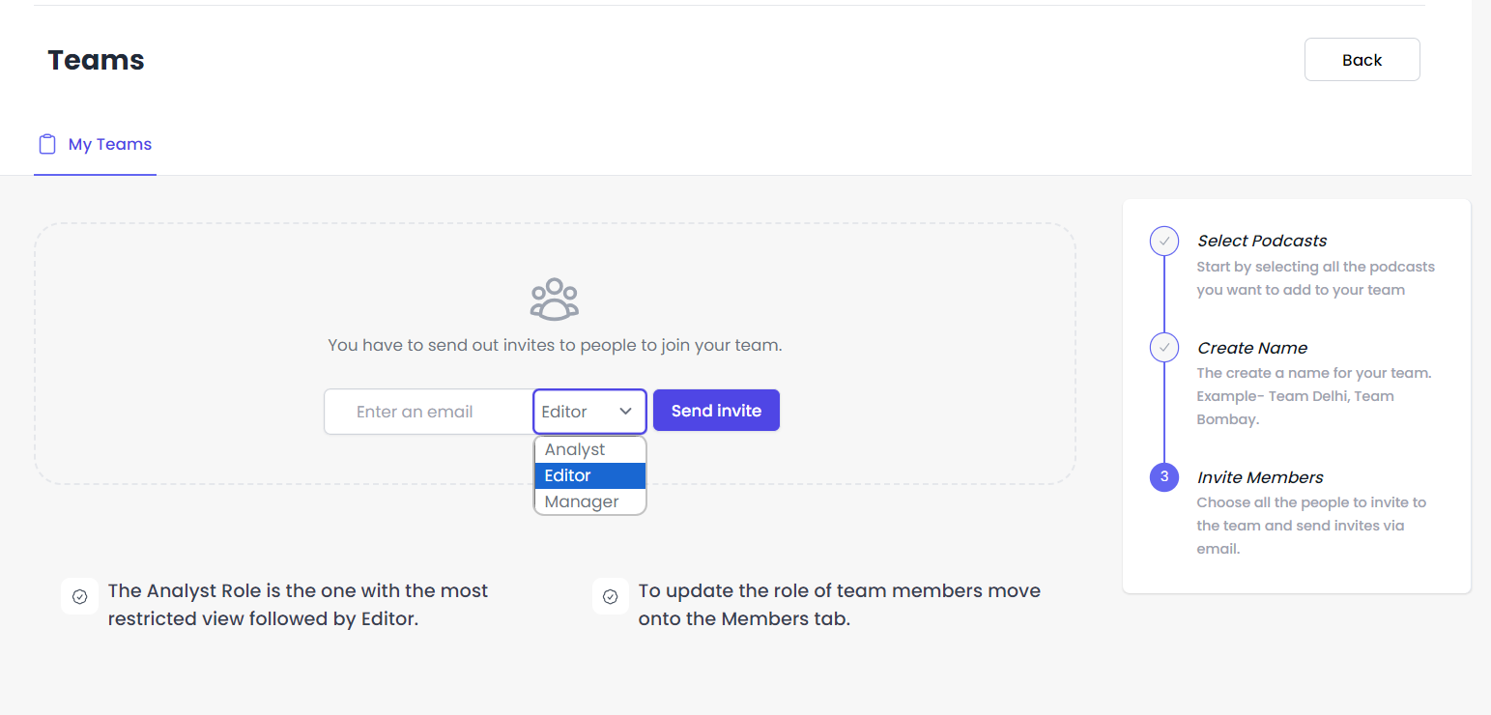Switch to the My Teams tab
The height and width of the screenshot is (715, 1491).
[x=108, y=143]
